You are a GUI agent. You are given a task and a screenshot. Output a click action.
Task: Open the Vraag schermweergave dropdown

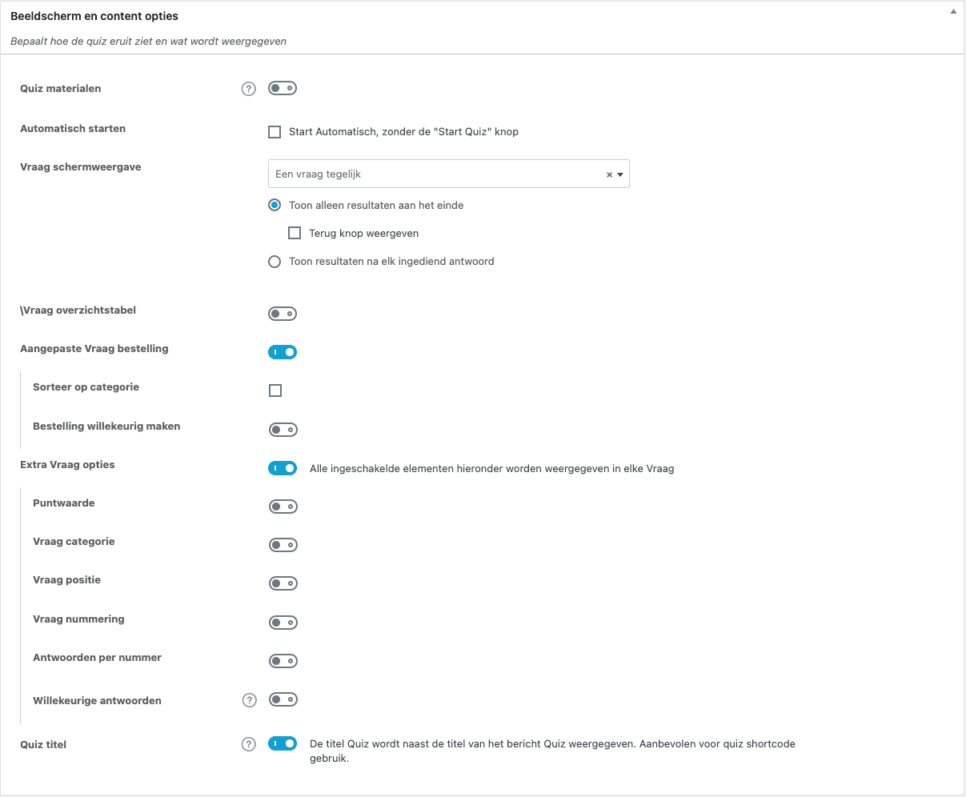(448, 174)
